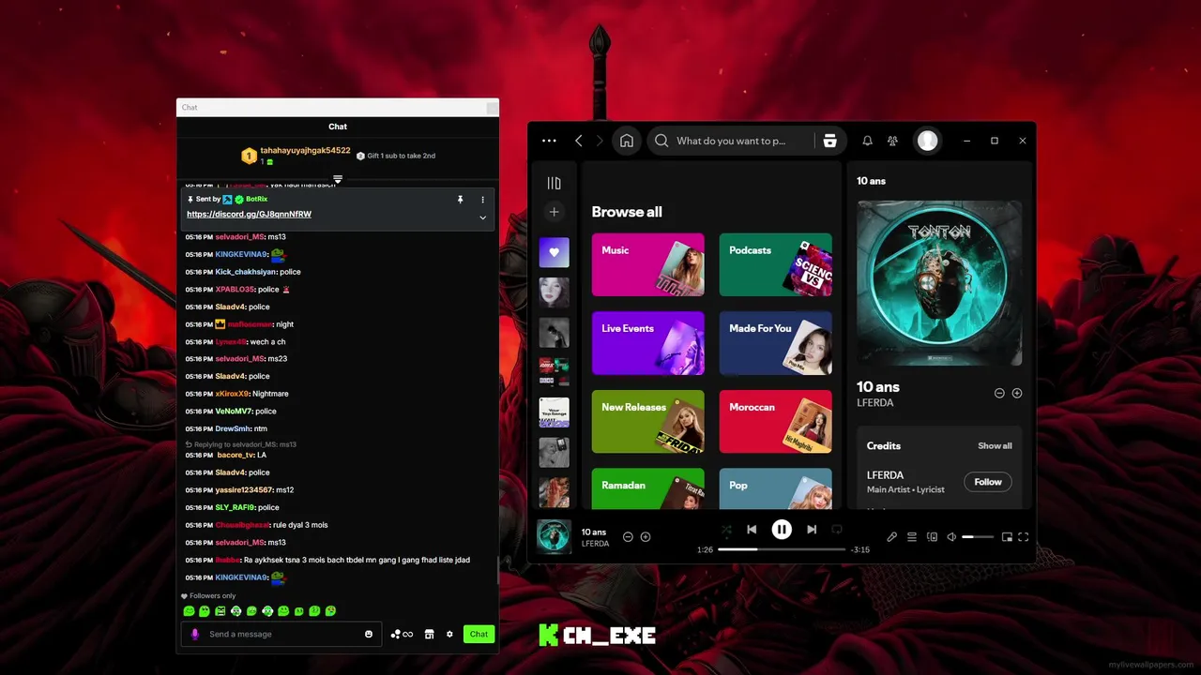Viewport: 1201px width, 675px height.
Task: Open Liked Songs heart playlist
Action: (x=554, y=252)
